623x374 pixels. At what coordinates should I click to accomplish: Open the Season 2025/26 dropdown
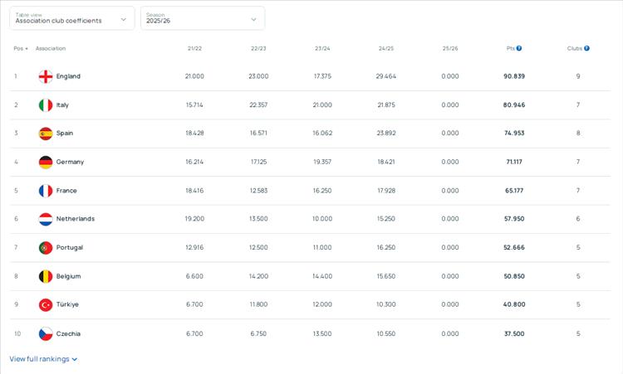coord(202,18)
